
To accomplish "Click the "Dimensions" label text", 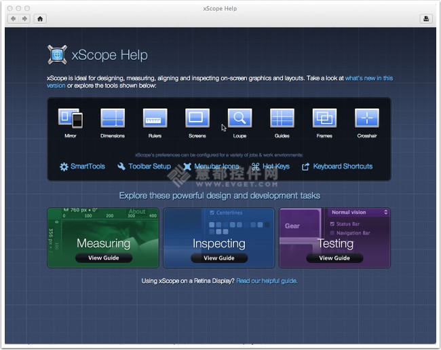I will 113,136.
